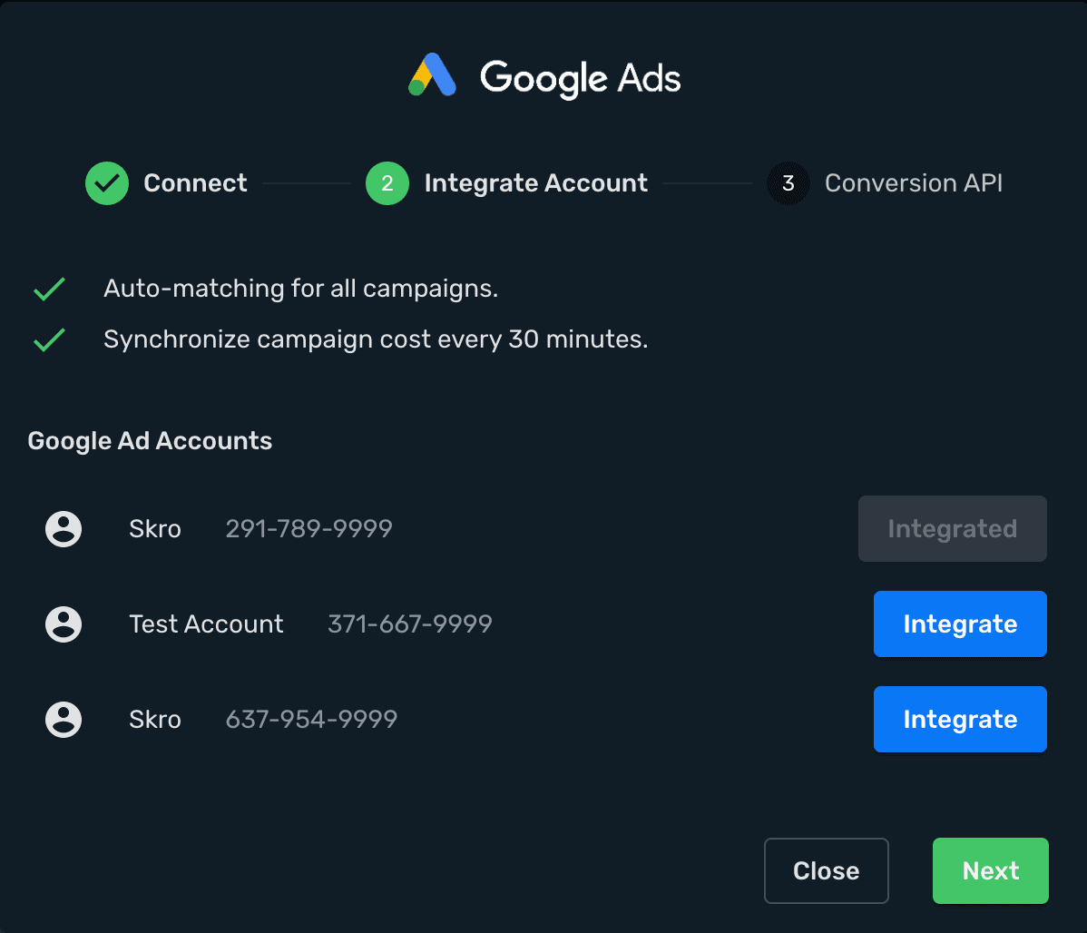
Task: Click the Synchronize campaign cost every 30 minutes text
Action: click(x=376, y=339)
